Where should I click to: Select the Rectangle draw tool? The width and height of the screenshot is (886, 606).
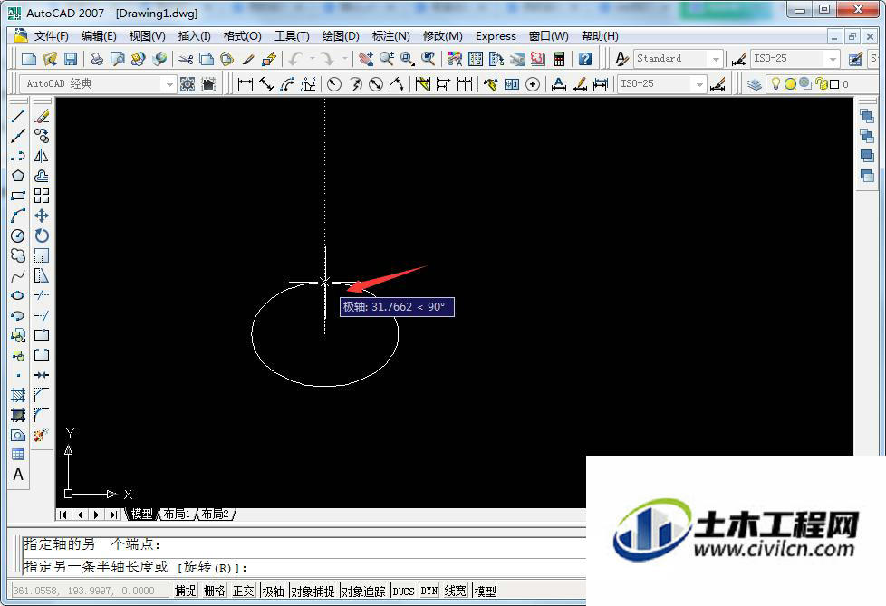(18, 196)
